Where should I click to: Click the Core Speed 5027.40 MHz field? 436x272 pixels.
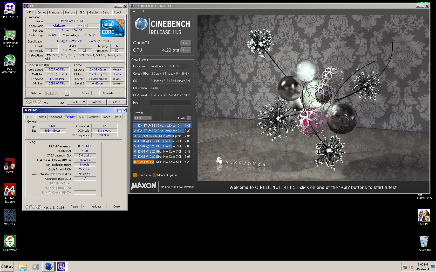point(57,69)
